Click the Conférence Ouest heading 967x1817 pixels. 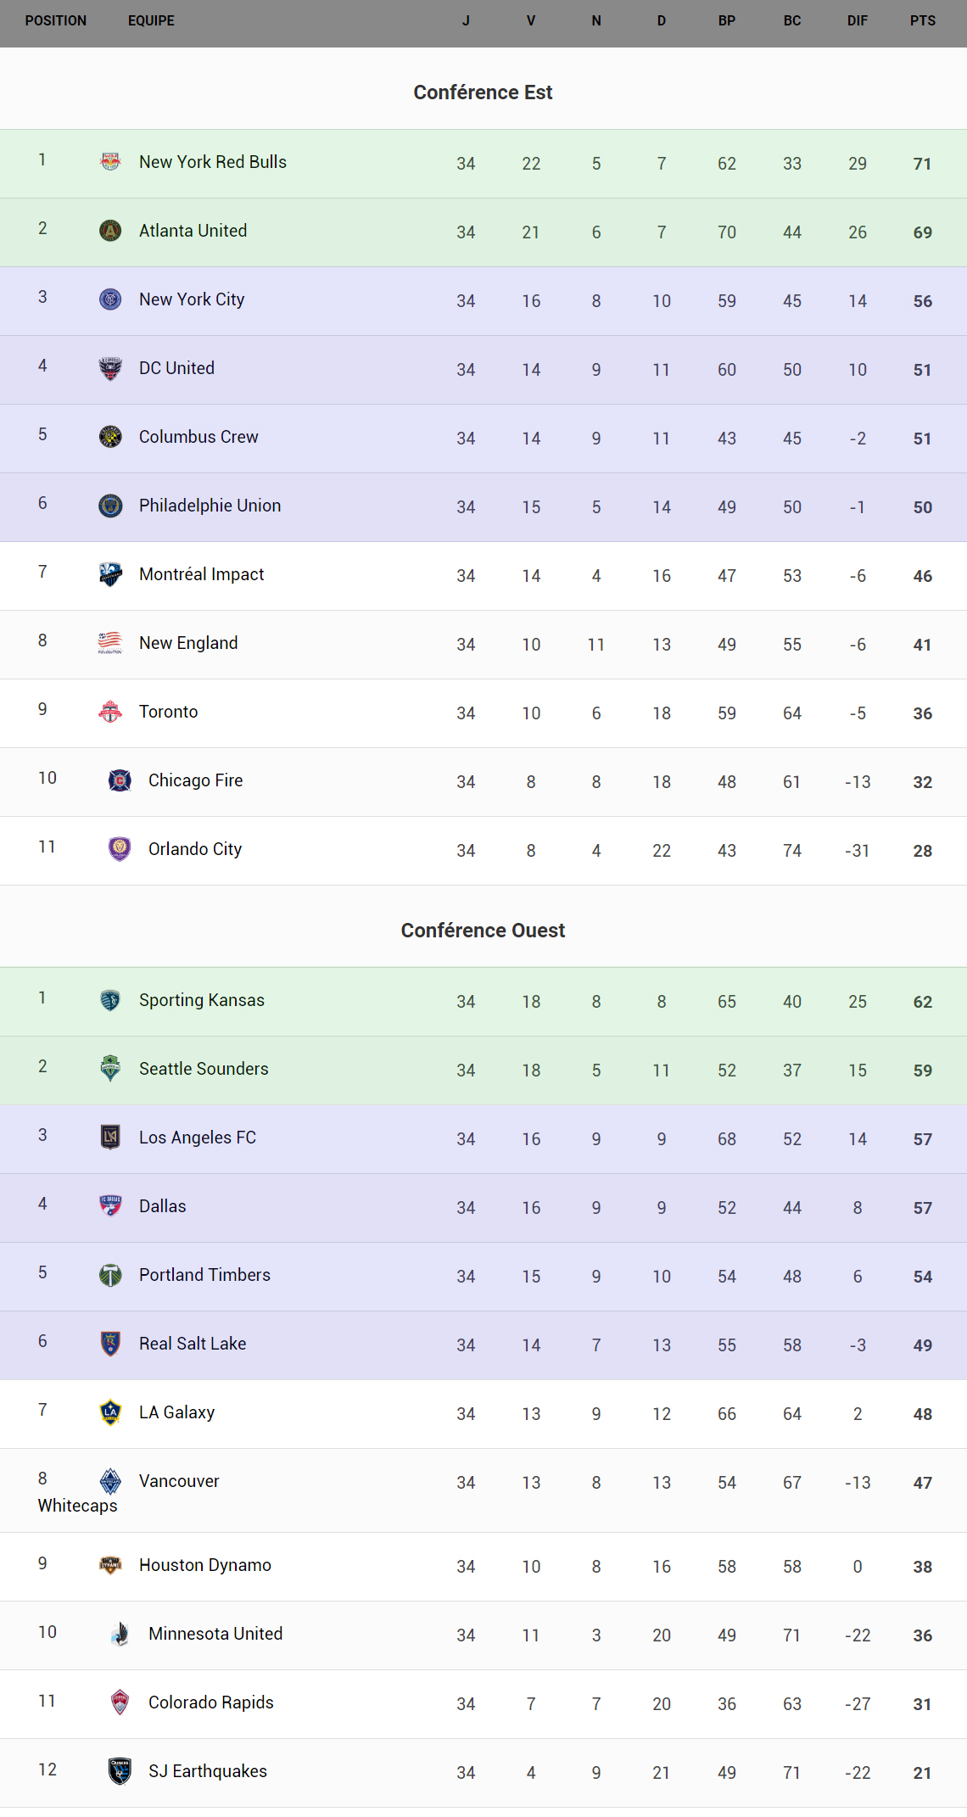coord(483,931)
